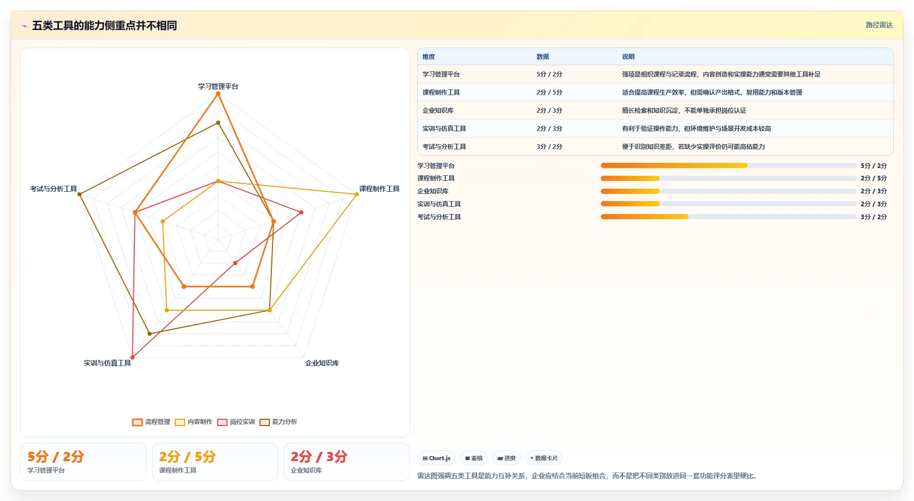Click the description starting 便于识别知识差距
The height and width of the screenshot is (501, 914).
click(x=693, y=147)
